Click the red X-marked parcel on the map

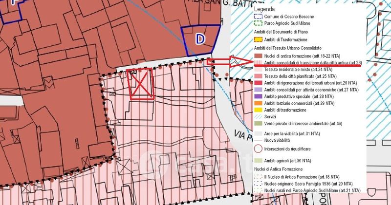(x=140, y=83)
